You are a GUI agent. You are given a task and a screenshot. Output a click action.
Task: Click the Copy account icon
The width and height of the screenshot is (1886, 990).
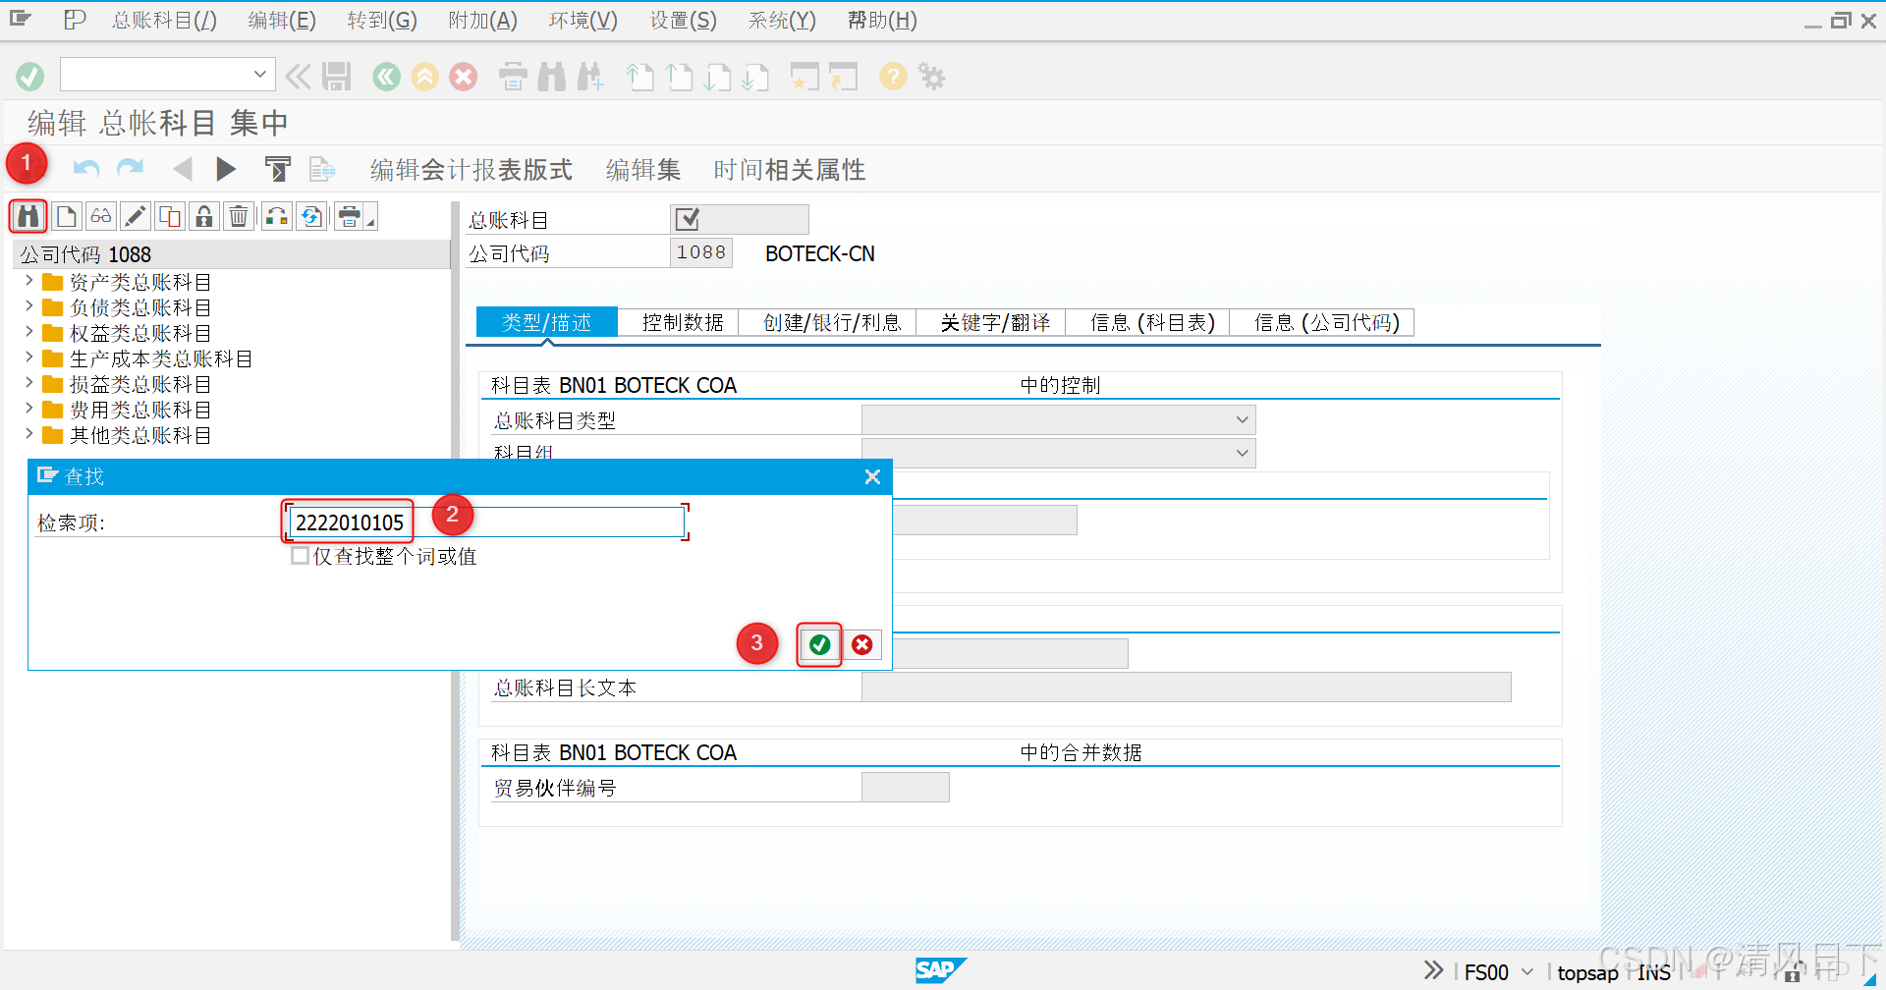(x=169, y=216)
